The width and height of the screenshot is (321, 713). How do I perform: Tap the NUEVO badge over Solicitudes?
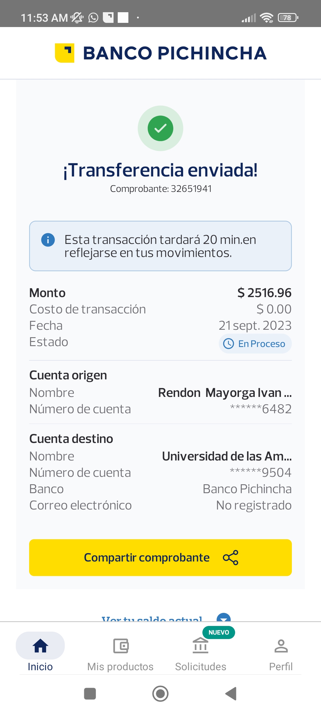coord(219,632)
